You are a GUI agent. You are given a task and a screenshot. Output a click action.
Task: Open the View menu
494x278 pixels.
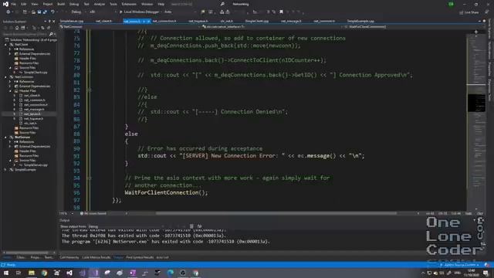(x=34, y=4)
